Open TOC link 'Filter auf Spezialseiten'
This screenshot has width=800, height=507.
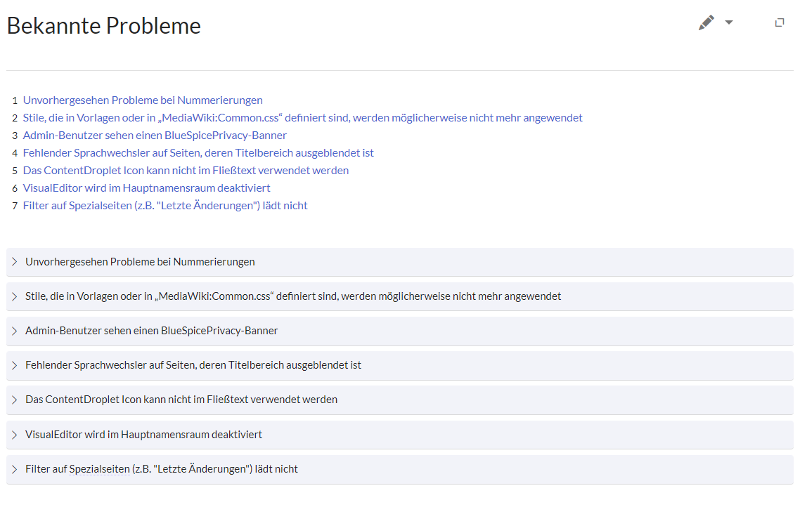[x=165, y=206]
